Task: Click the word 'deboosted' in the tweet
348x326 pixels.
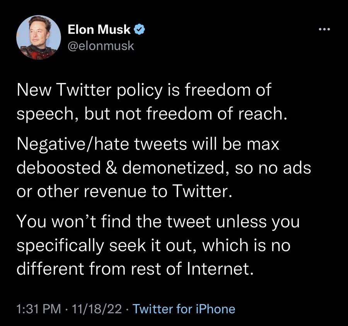Action: coord(59,168)
